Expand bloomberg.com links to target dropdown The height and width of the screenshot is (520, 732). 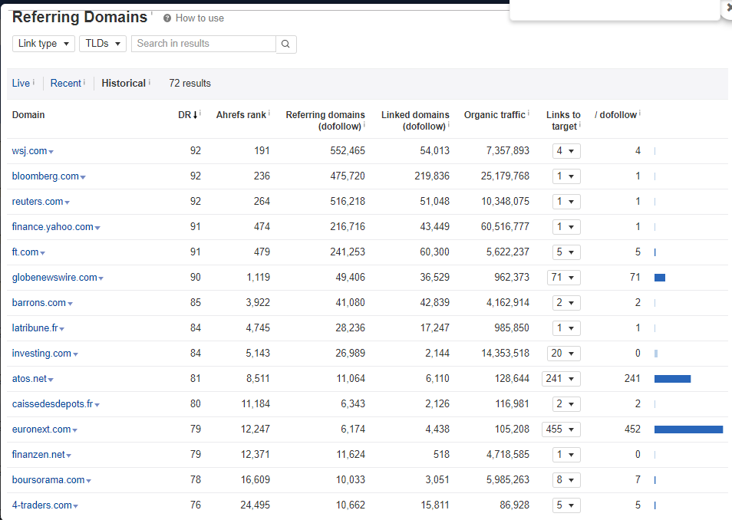(566, 176)
